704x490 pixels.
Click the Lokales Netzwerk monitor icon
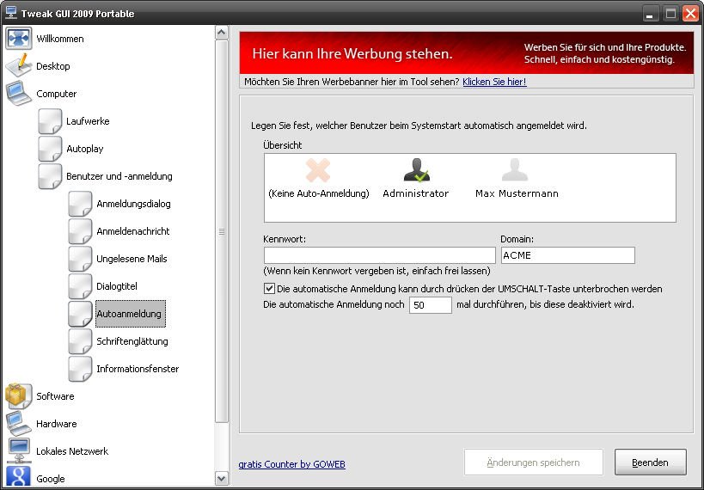click(18, 451)
